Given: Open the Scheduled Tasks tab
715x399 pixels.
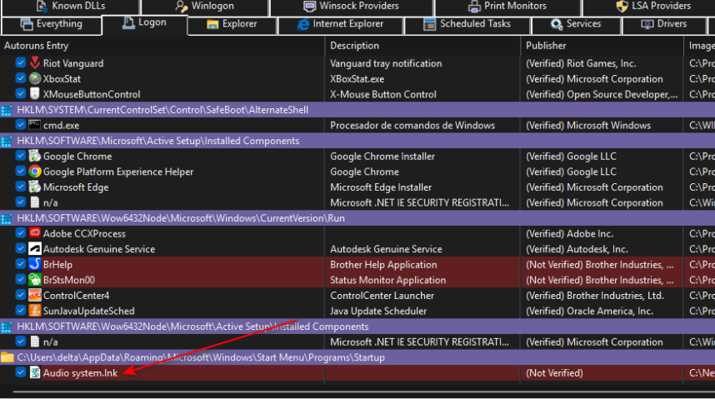Looking at the screenshot, I should pos(467,24).
